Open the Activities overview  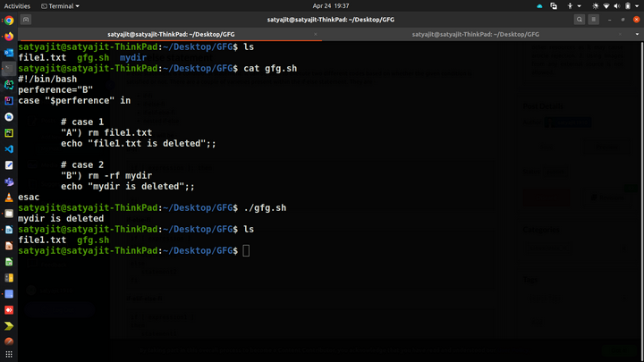(17, 5)
